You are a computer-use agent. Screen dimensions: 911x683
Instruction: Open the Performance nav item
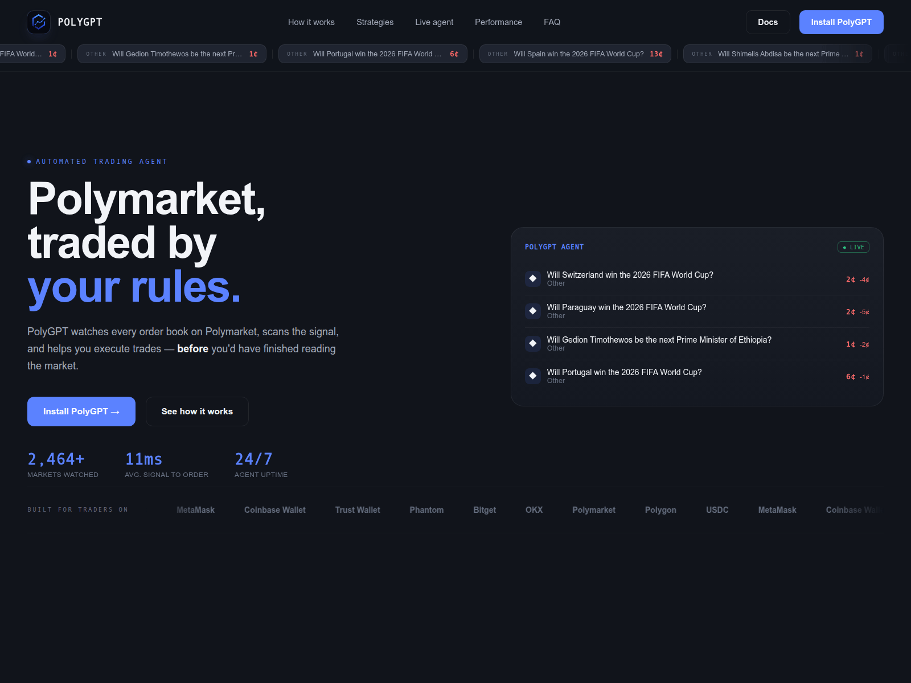click(498, 22)
